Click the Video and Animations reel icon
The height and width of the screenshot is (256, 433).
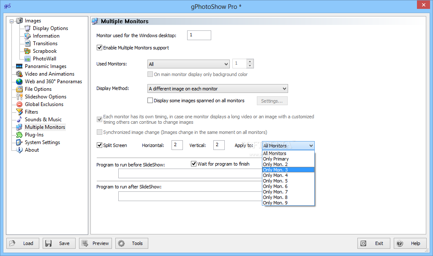[x=19, y=74]
